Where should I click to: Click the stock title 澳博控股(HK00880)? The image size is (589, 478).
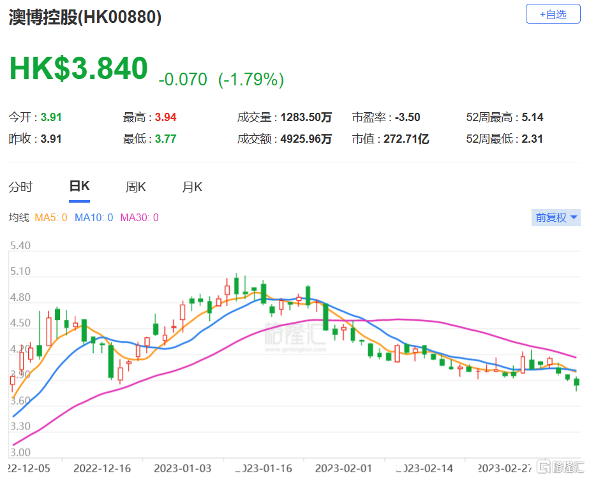[86, 17]
